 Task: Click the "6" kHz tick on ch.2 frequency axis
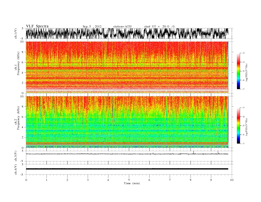tap(23, 117)
